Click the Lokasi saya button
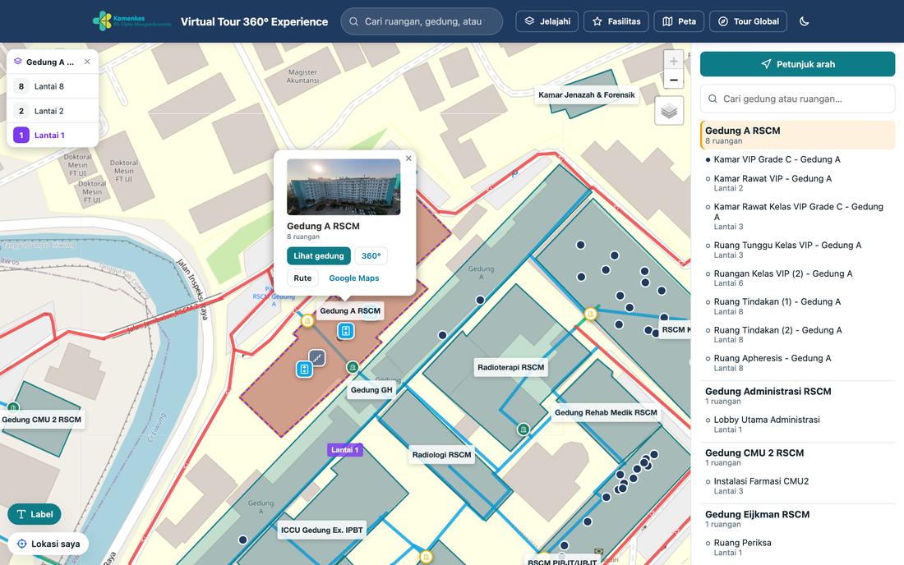 click(x=48, y=544)
